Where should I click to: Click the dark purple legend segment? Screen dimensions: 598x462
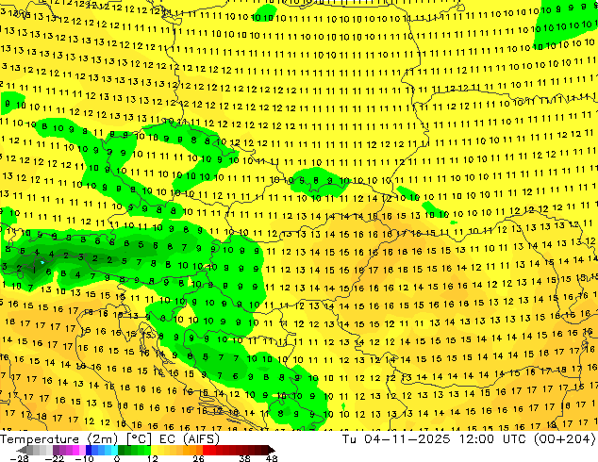point(56,450)
